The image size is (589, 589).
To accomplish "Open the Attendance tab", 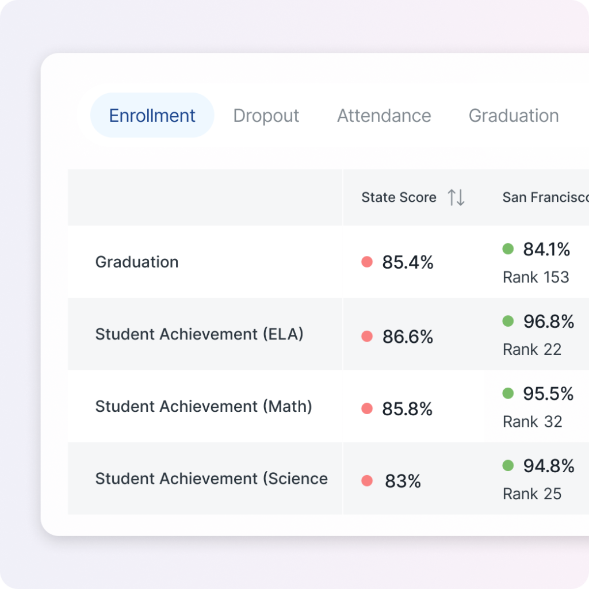I will [x=384, y=116].
